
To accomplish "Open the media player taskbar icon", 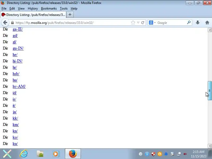I will click(x=56, y=154).
